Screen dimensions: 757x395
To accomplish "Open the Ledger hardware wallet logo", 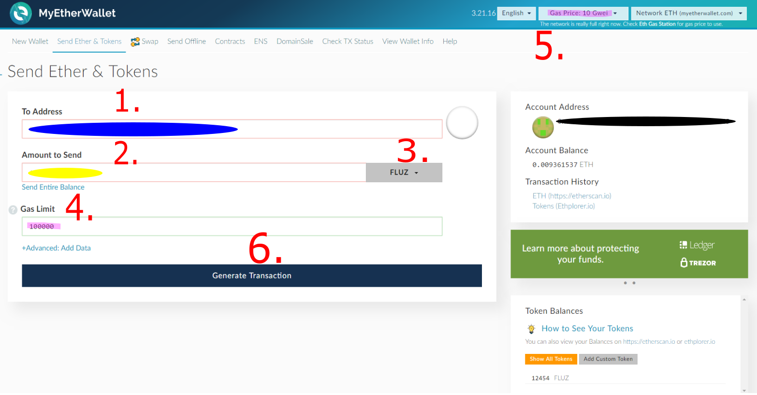I will (697, 245).
